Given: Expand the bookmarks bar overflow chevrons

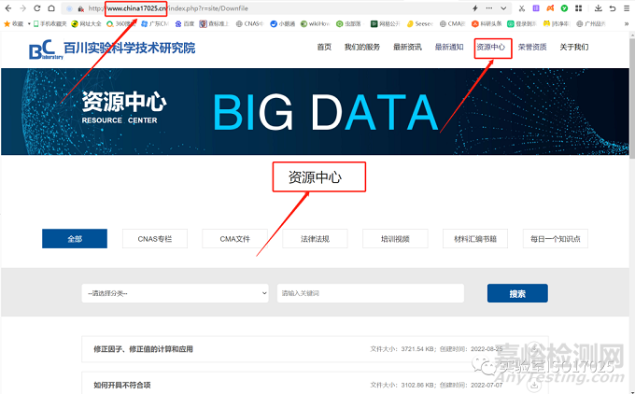Looking at the screenshot, I should coord(627,24).
